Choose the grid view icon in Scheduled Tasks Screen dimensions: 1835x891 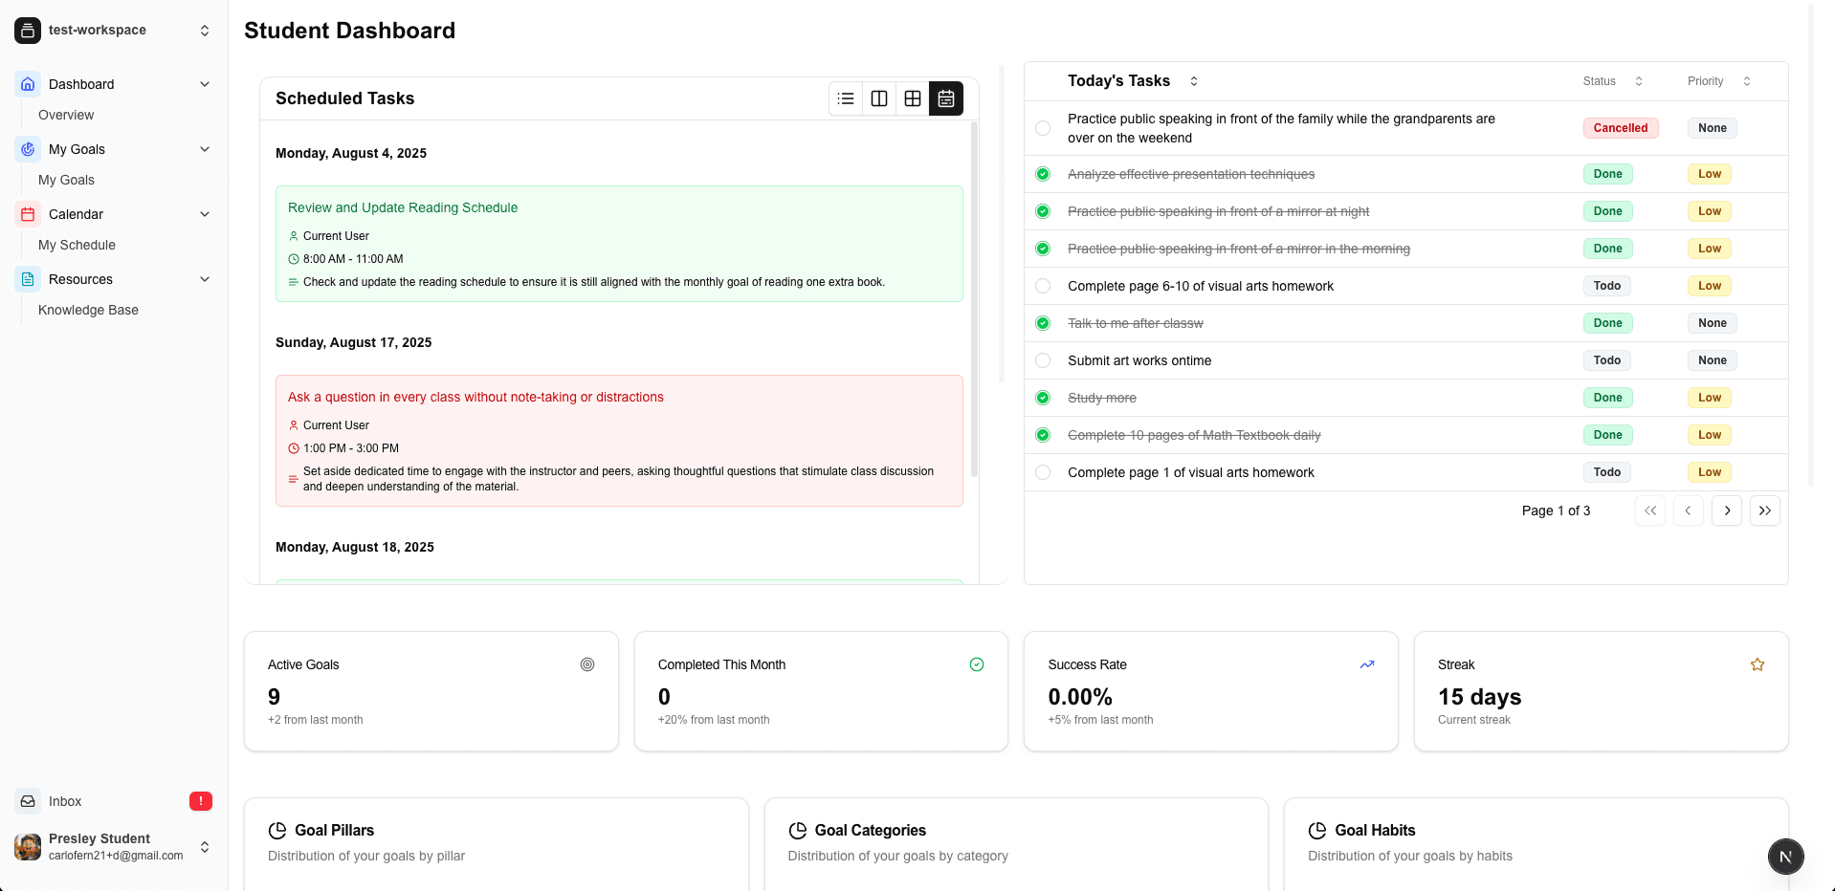point(913,98)
